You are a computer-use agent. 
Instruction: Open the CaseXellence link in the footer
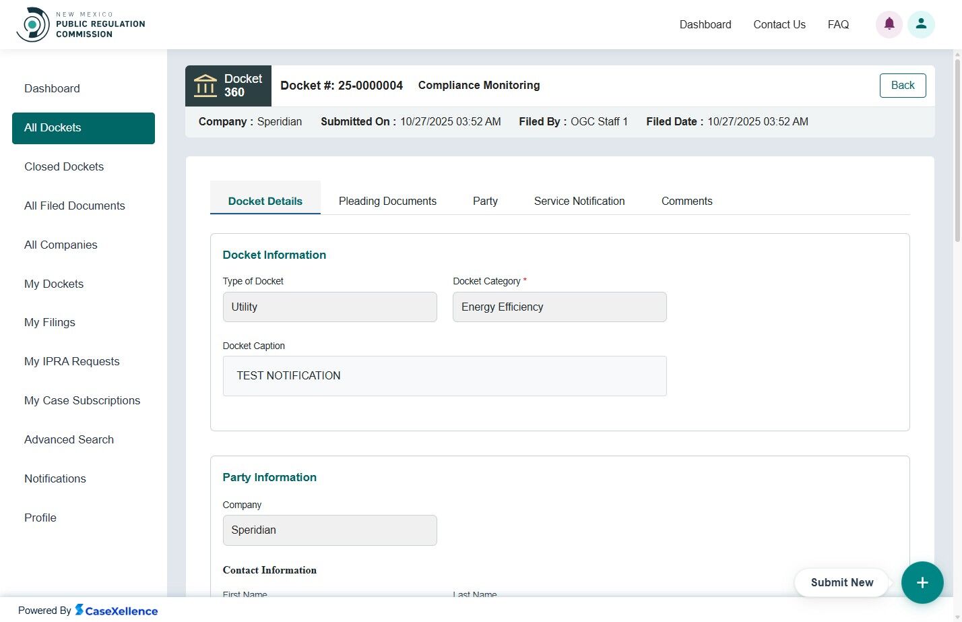click(117, 611)
